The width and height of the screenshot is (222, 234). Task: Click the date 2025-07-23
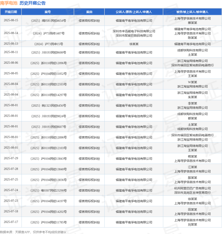(x=11, y=201)
